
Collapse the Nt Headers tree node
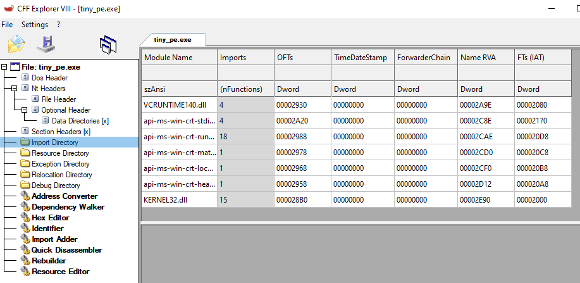[14, 89]
